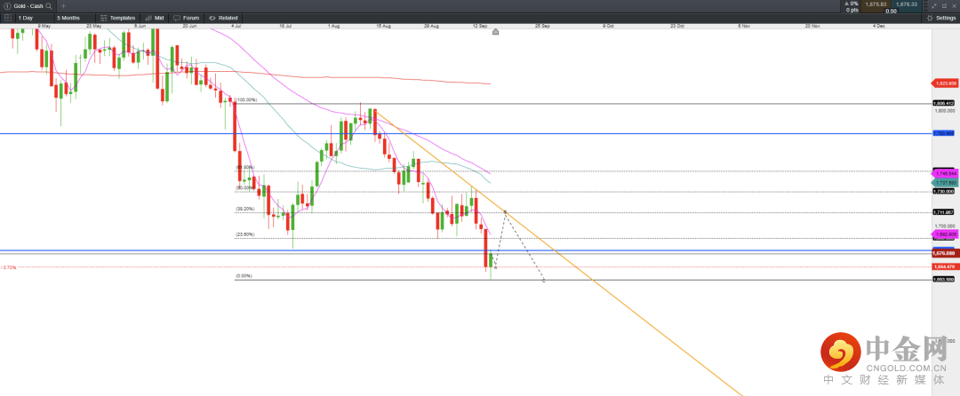The image size is (960, 396).
Task: Open the Mid price type selector
Action: pos(155,18)
